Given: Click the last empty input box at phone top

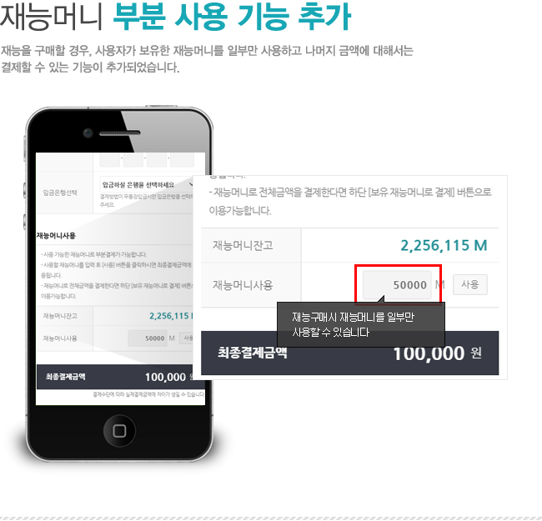Looking at the screenshot, I should (x=182, y=160).
